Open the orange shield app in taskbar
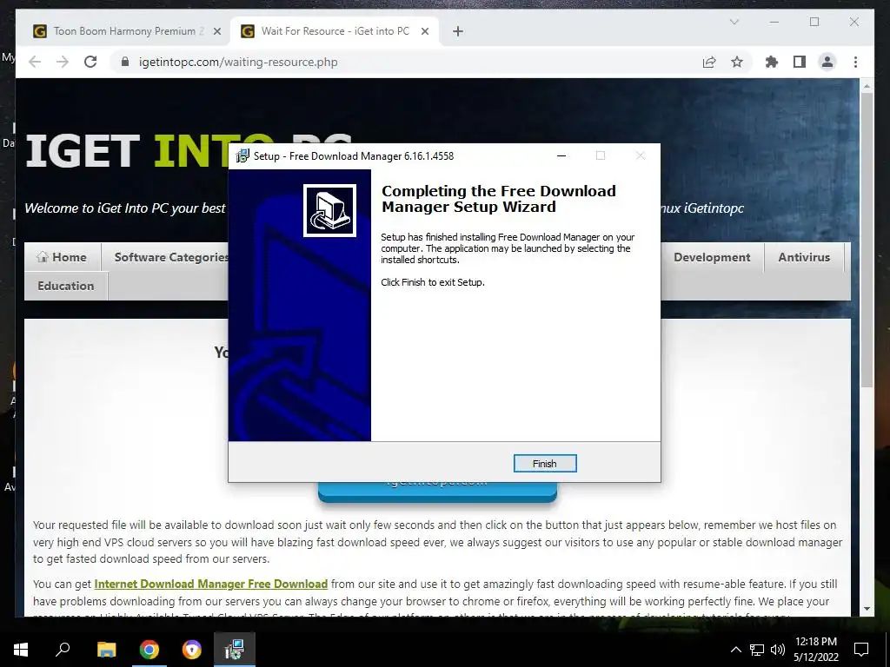Viewport: 890px width, 667px height. [x=192, y=650]
